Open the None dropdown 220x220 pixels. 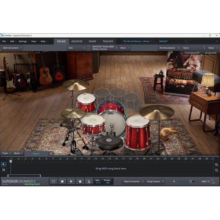pos(194,48)
